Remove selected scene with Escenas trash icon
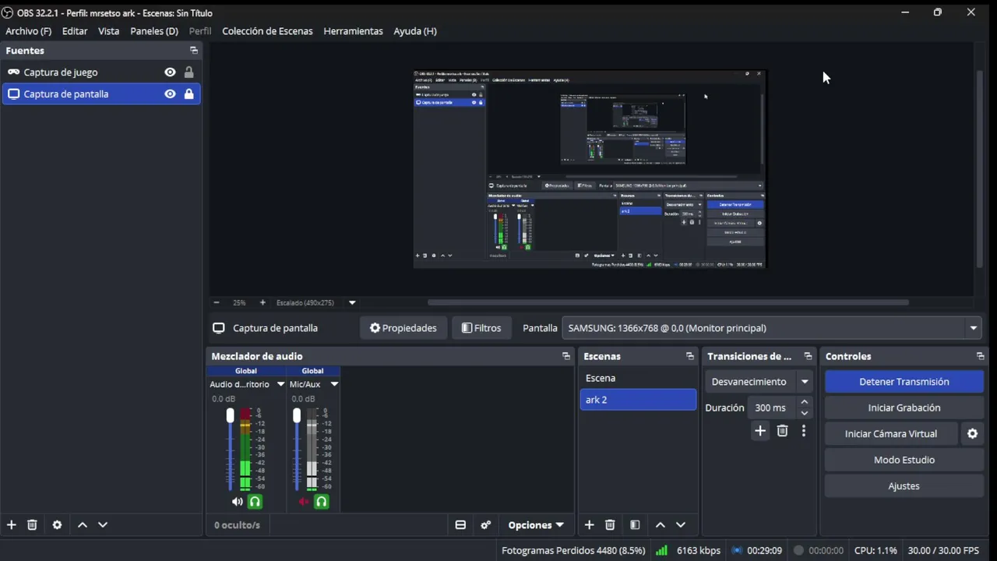 point(610,525)
